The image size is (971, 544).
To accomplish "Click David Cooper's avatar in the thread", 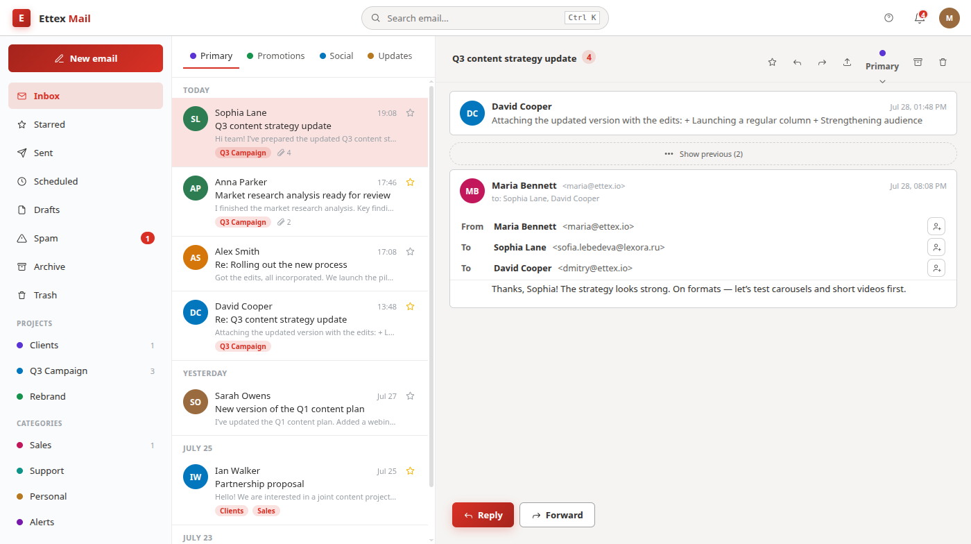I will pyautogui.click(x=472, y=113).
